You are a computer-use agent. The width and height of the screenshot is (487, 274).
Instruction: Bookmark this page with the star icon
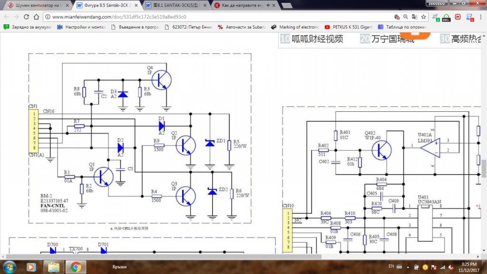[423, 17]
